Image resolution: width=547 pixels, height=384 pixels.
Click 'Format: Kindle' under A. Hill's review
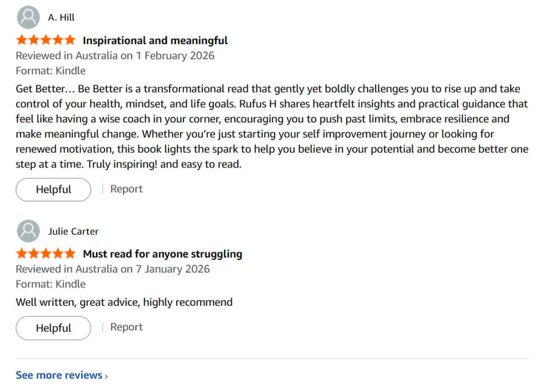click(x=50, y=70)
